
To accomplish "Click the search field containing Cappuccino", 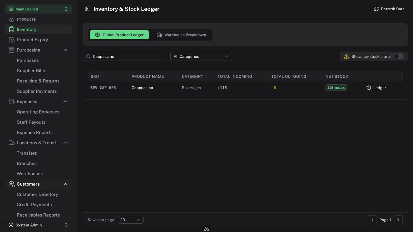I will click(x=124, y=56).
